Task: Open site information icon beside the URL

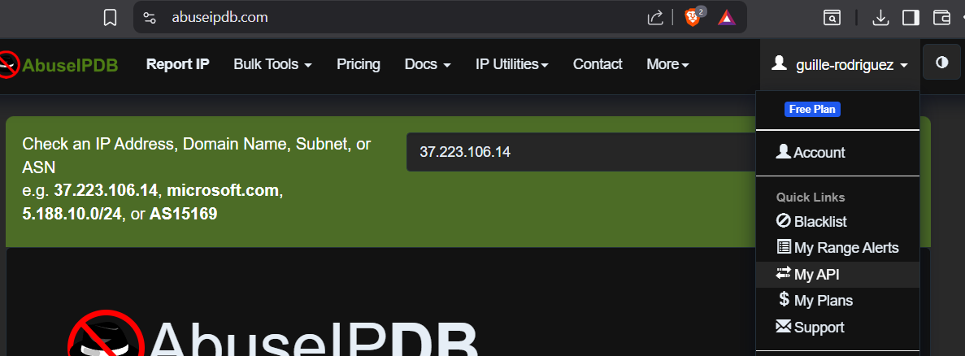Action: tap(149, 17)
